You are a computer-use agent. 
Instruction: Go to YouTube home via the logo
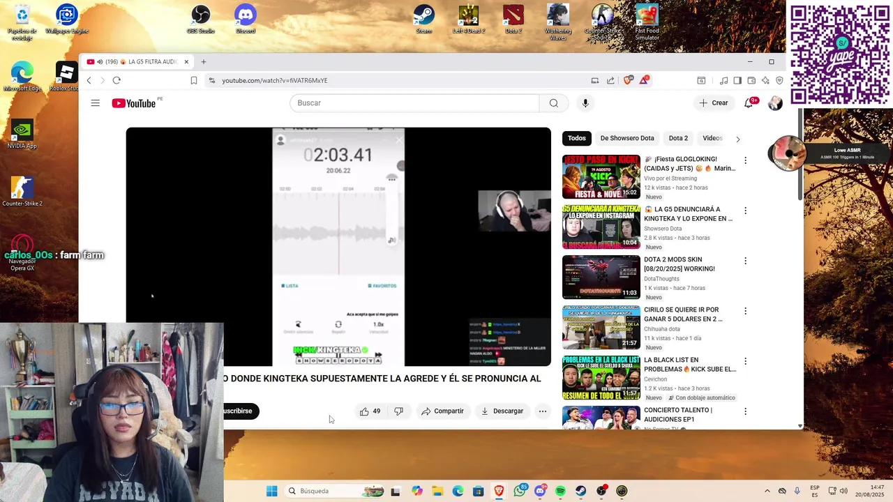(134, 103)
